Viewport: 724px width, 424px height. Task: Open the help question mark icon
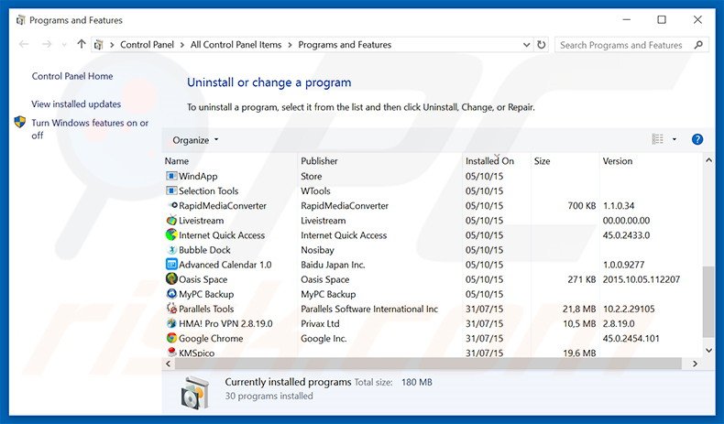point(697,139)
